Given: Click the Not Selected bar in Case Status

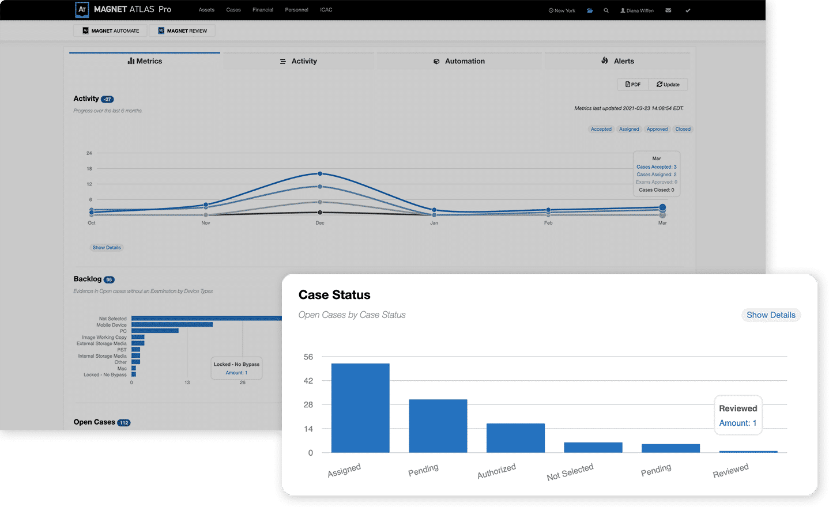Looking at the screenshot, I should point(593,448).
